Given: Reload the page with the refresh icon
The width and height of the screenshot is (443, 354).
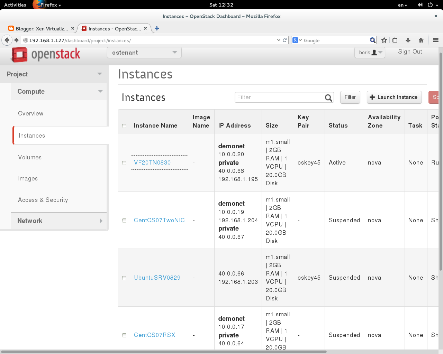Looking at the screenshot, I should click(x=285, y=40).
